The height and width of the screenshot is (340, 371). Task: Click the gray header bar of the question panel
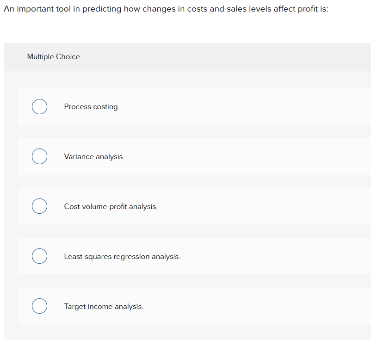tap(185, 56)
